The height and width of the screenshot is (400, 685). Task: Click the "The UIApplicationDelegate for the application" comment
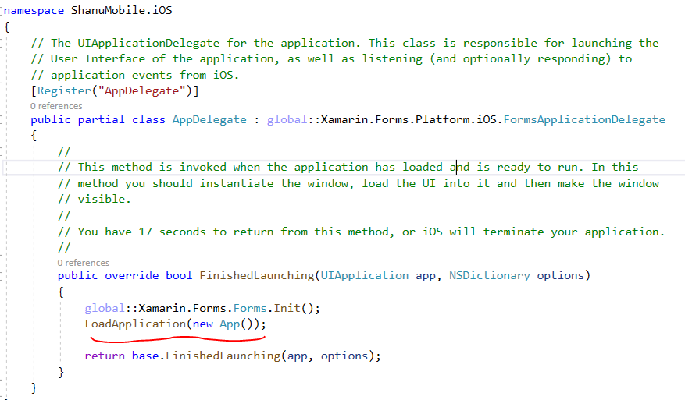point(344,43)
